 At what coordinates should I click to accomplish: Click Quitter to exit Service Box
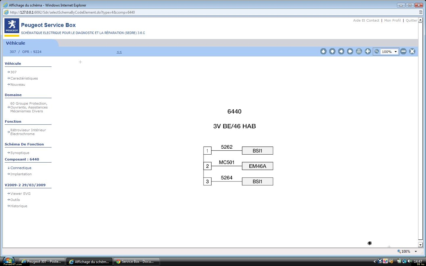click(x=412, y=20)
